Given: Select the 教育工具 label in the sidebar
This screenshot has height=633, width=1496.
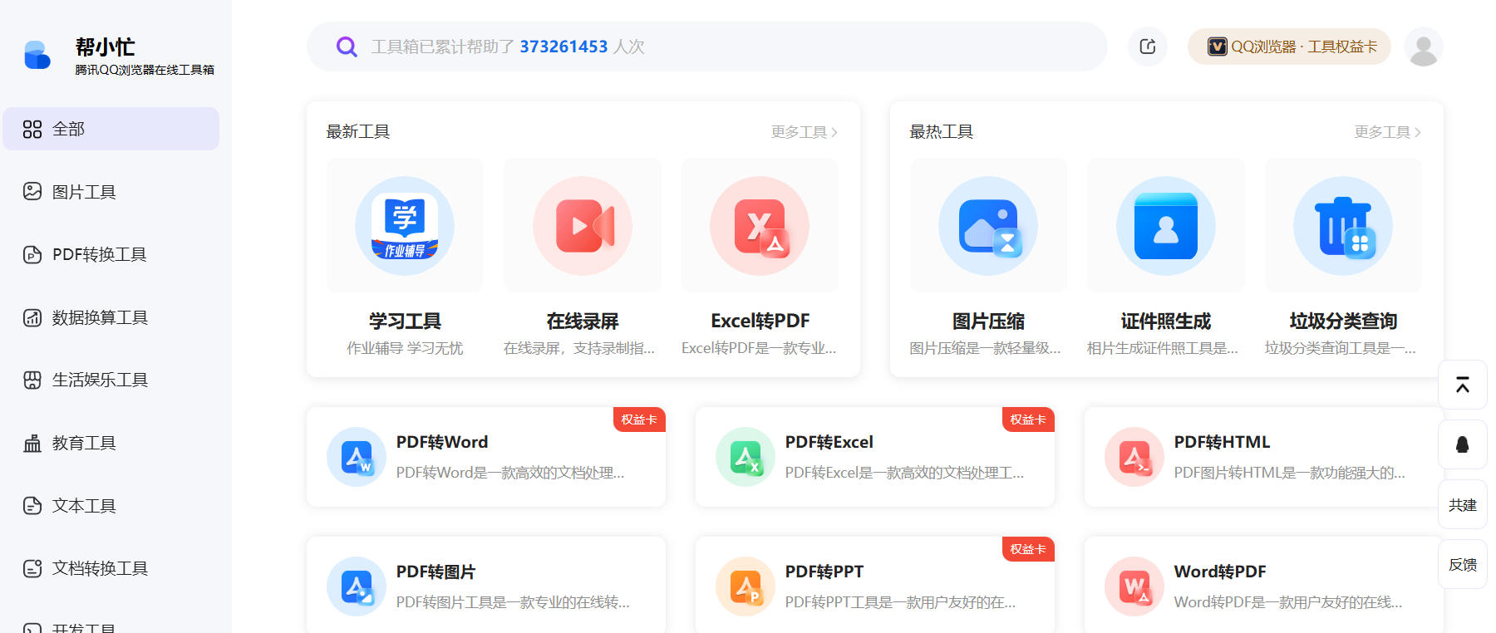Looking at the screenshot, I should [84, 443].
